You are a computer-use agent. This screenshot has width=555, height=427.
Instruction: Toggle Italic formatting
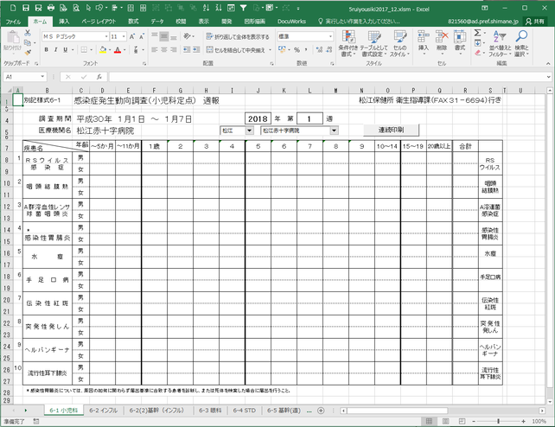point(55,50)
